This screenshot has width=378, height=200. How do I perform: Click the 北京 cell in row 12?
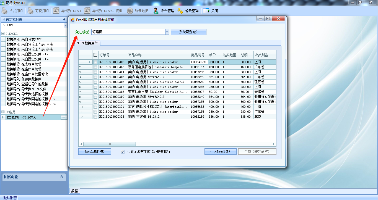tap(265, 117)
